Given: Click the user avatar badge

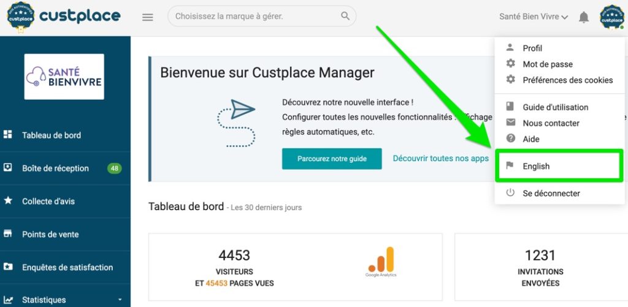Looking at the screenshot, I should click(611, 17).
